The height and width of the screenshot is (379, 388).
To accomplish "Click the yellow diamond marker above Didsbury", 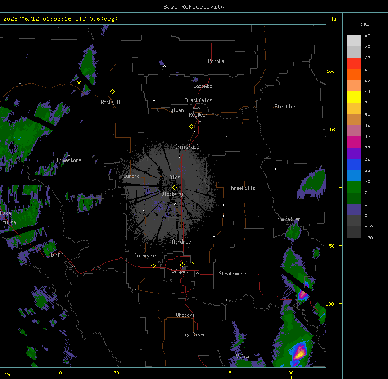I will (175, 187).
